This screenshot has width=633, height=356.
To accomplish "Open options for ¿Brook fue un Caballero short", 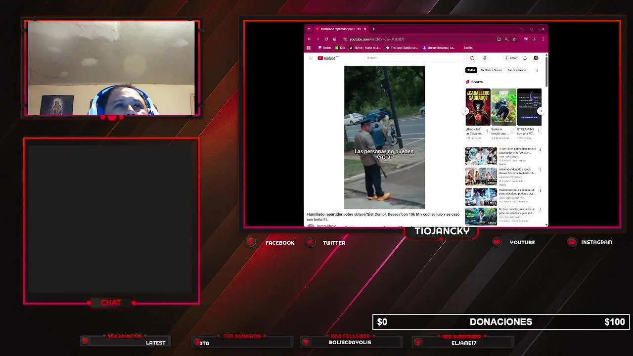I will tap(487, 131).
